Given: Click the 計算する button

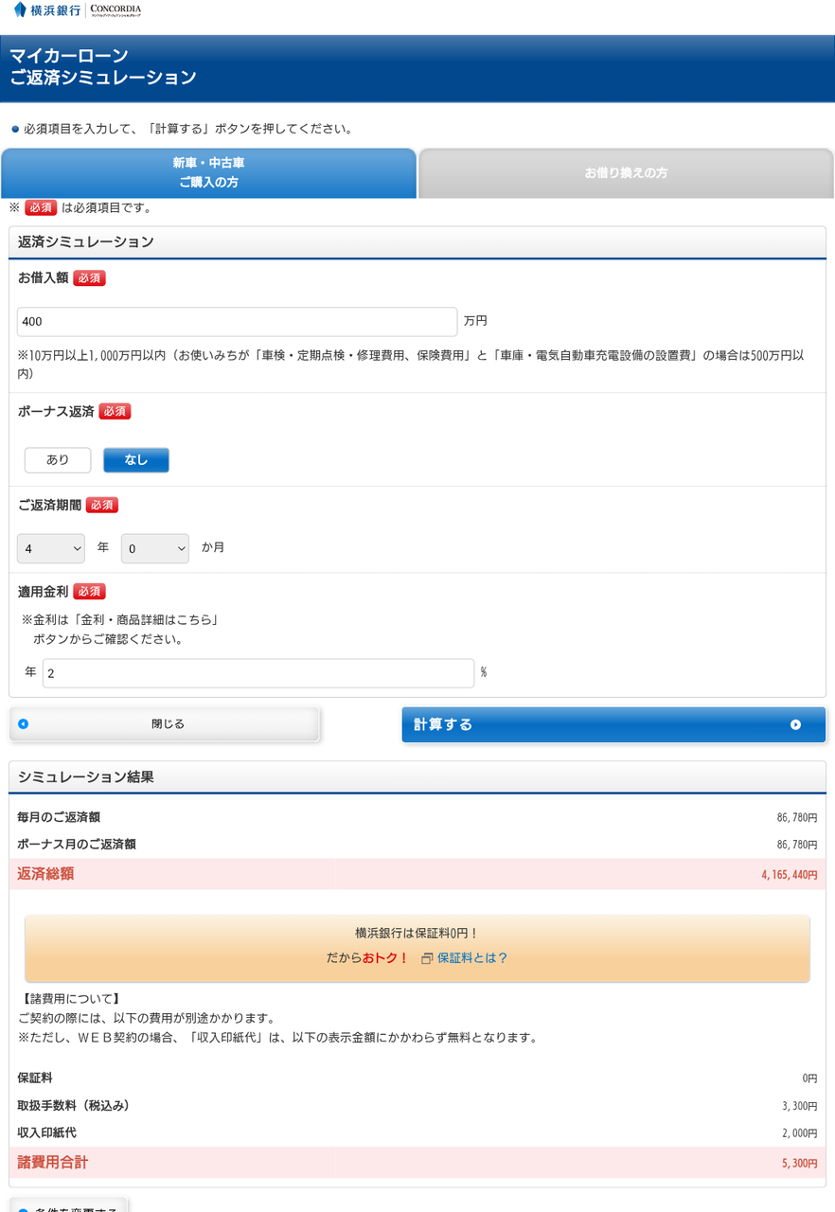Looking at the screenshot, I should pos(613,724).
